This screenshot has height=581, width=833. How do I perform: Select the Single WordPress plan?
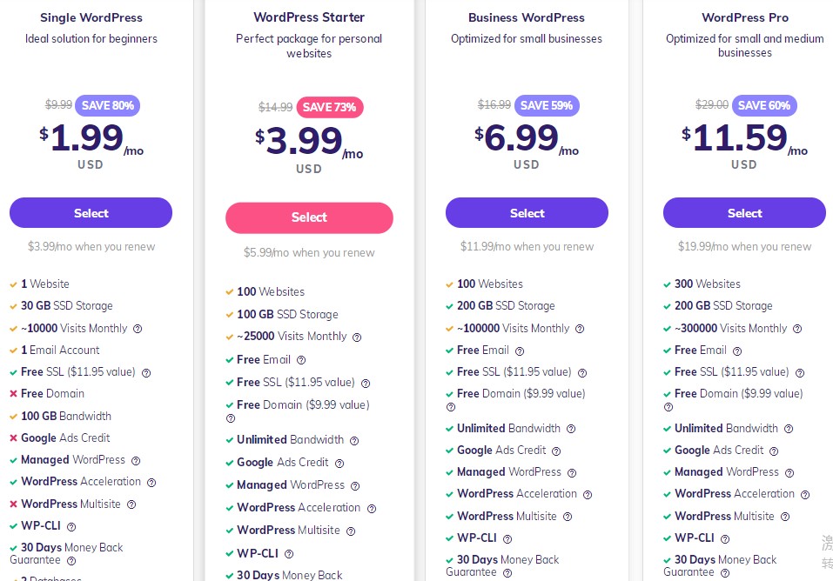point(91,213)
